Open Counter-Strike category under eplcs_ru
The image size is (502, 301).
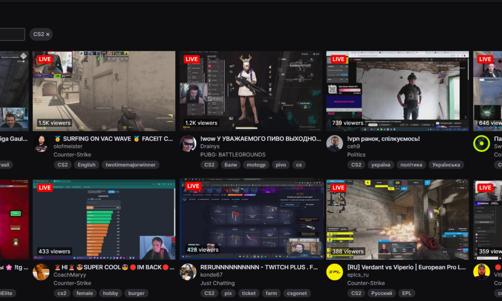366,283
